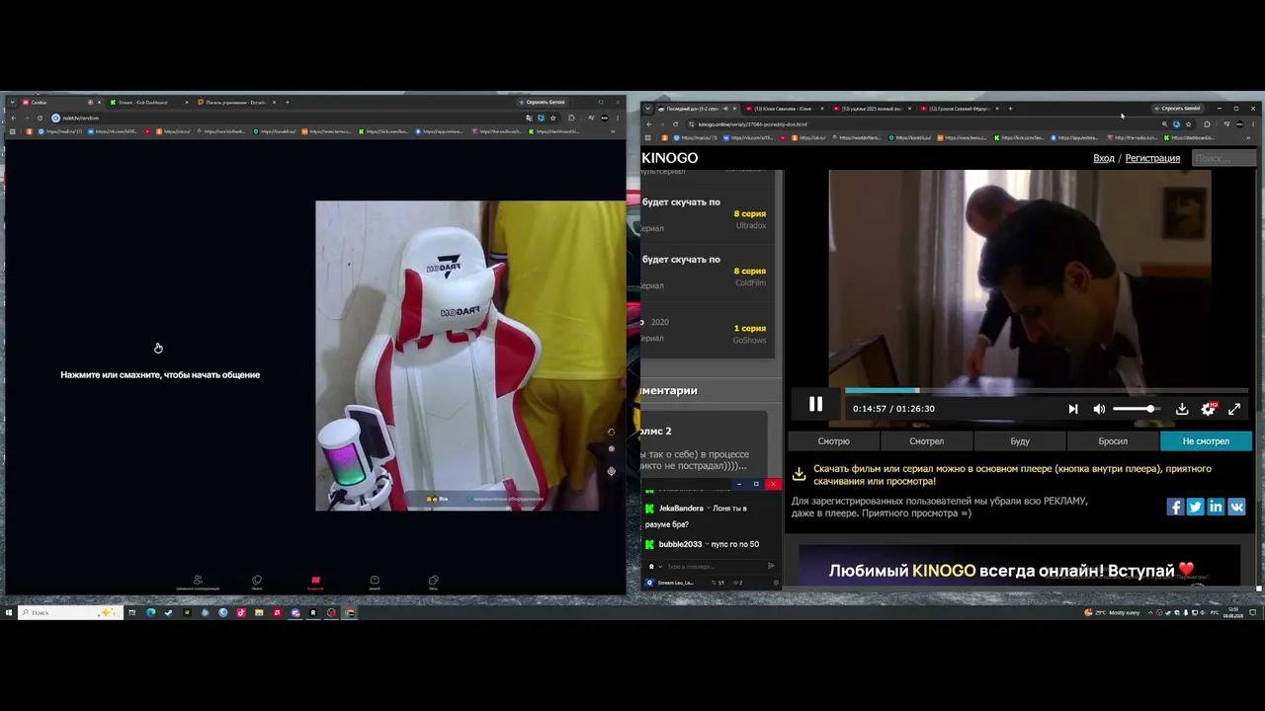Mark the series as Буду
The height and width of the screenshot is (711, 1265).
(x=1020, y=441)
